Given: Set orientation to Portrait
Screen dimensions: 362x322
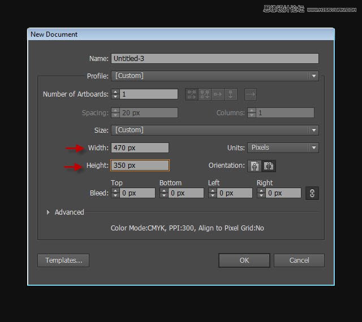Looking at the screenshot, I should pos(255,166).
